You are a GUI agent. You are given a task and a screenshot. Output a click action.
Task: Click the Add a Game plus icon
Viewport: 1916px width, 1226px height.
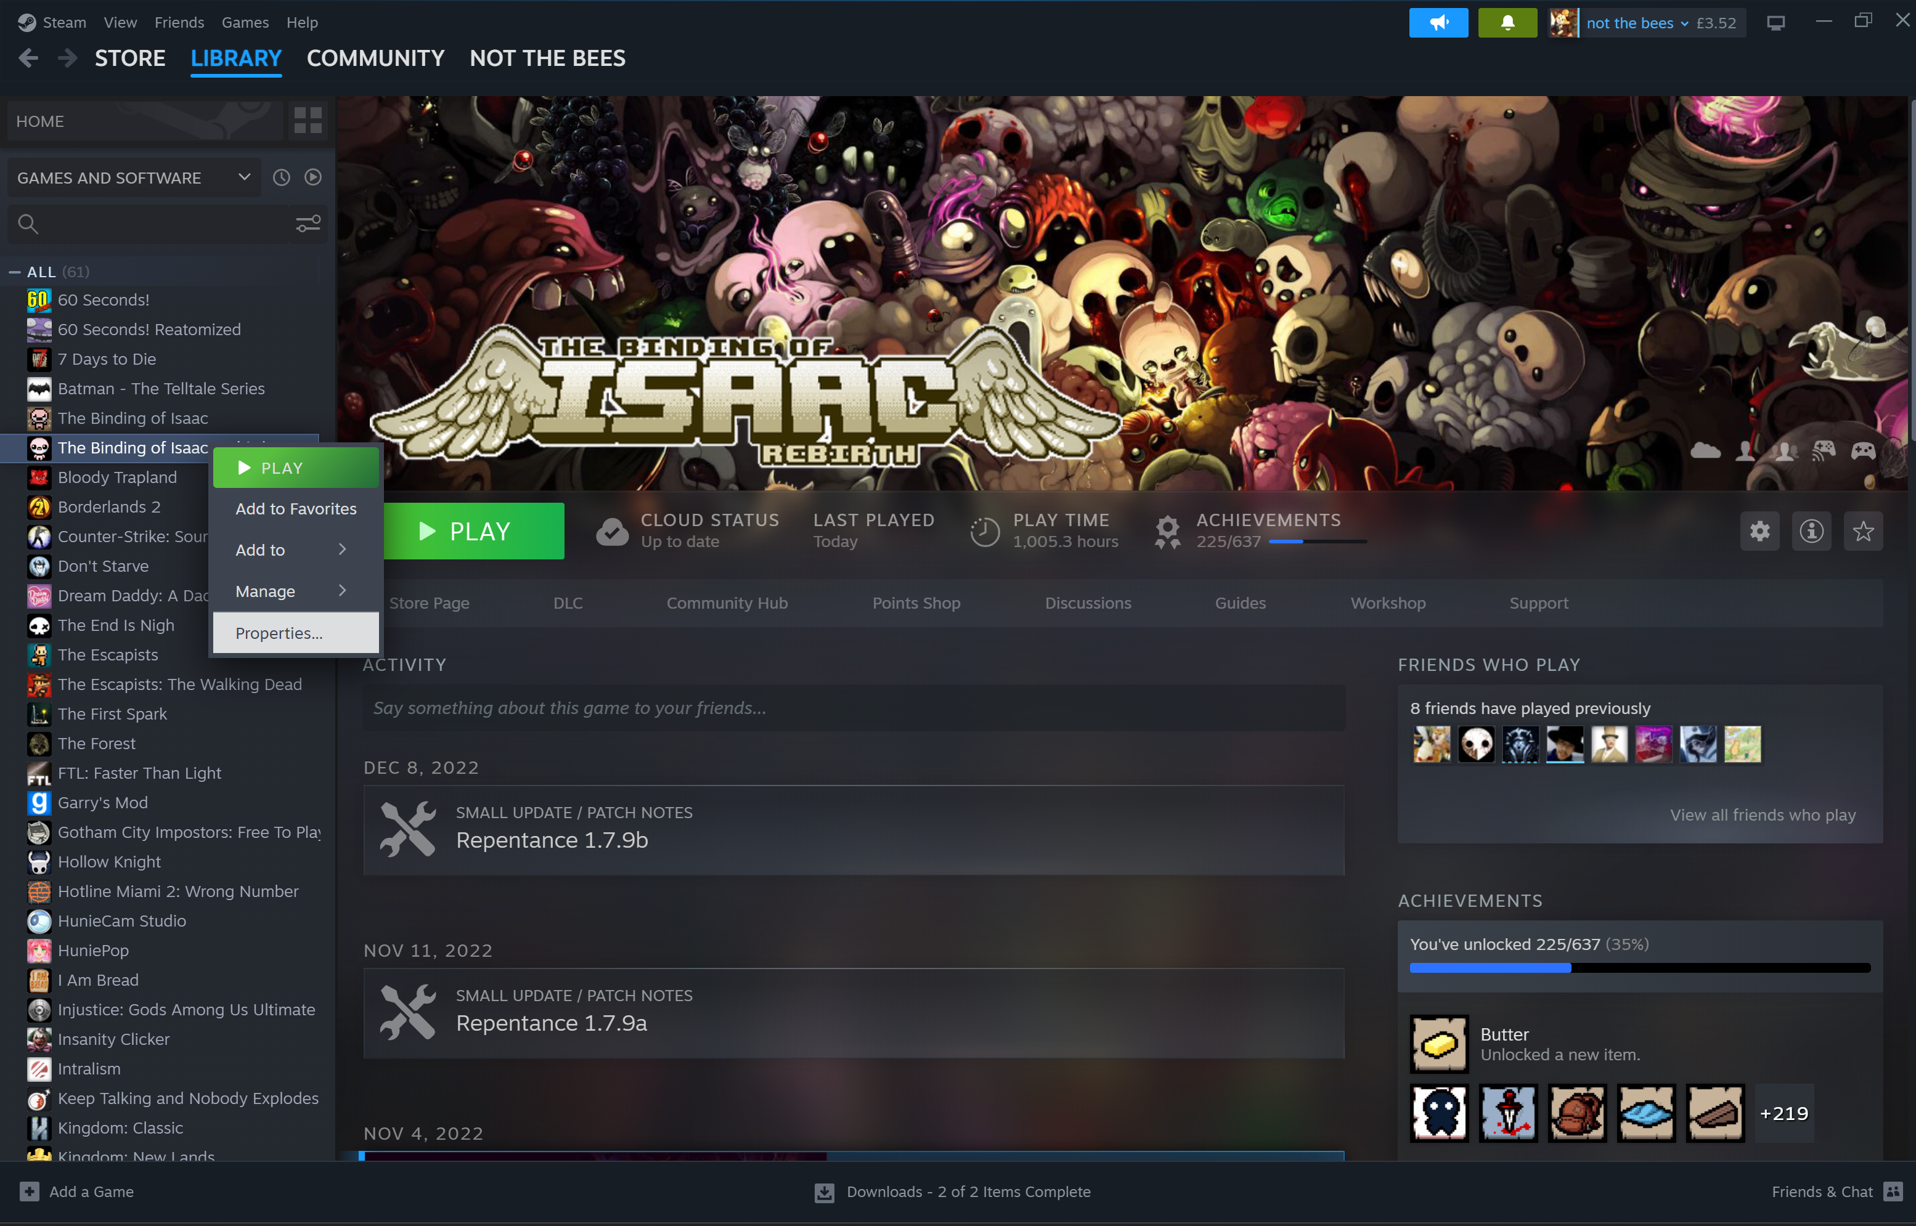(x=30, y=1191)
